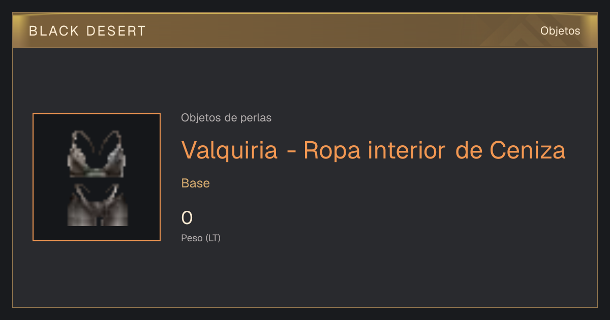Click the word BLACK in the header
This screenshot has height=320, width=610.
54,31
